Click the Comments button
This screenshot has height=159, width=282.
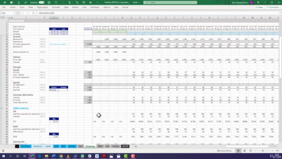(x=273, y=8)
